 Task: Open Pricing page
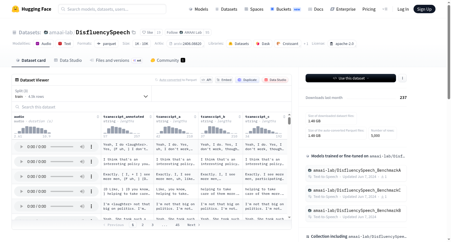tap(369, 9)
